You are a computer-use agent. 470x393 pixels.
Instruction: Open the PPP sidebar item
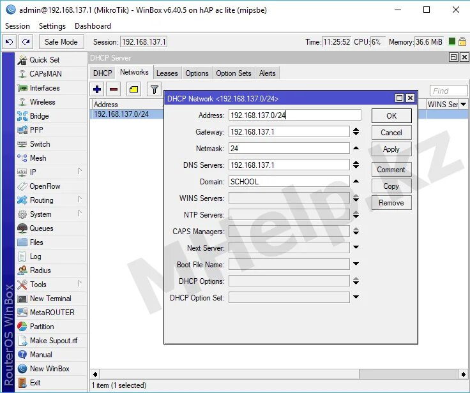[x=36, y=130]
